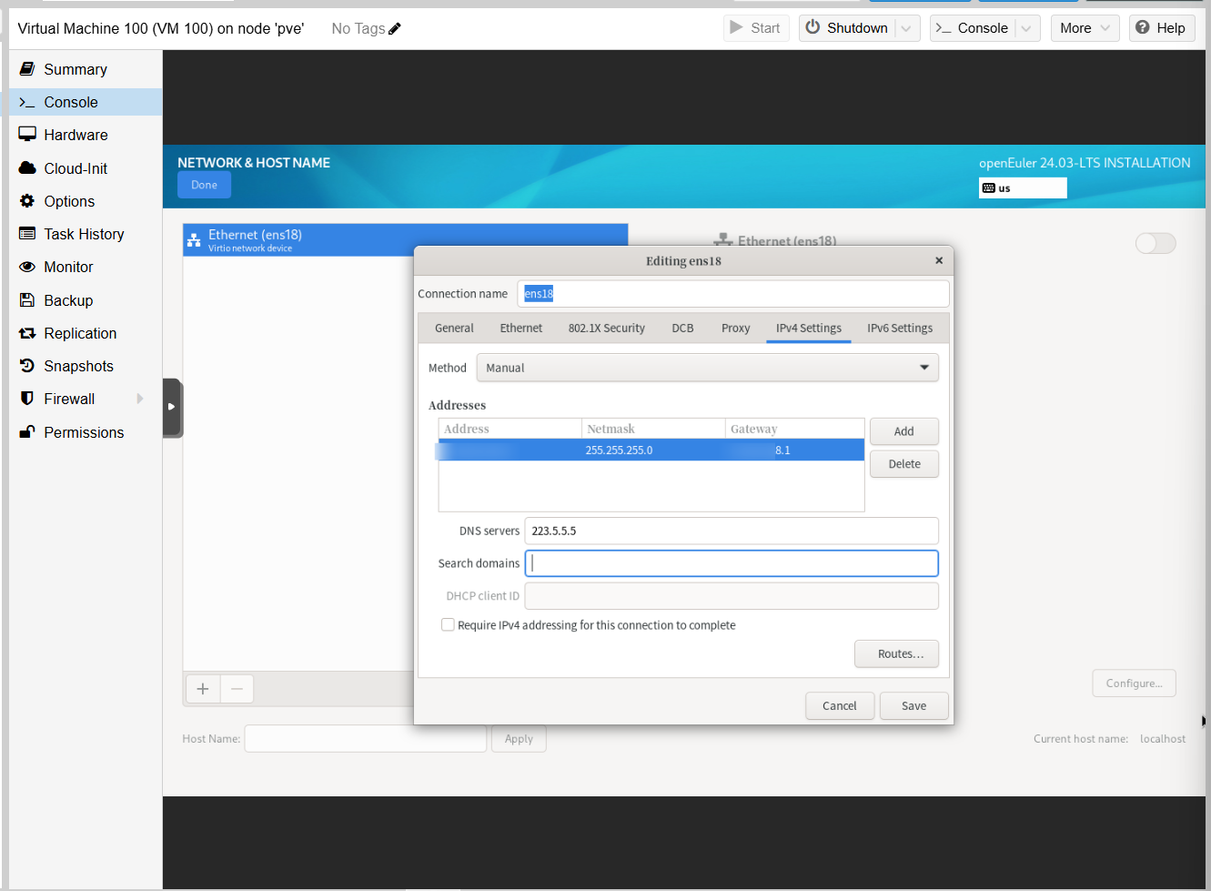Open the More dropdown menu

(1084, 28)
